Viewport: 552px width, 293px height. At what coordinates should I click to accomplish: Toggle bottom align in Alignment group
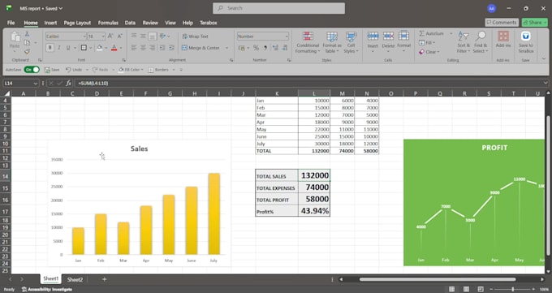tap(152, 36)
